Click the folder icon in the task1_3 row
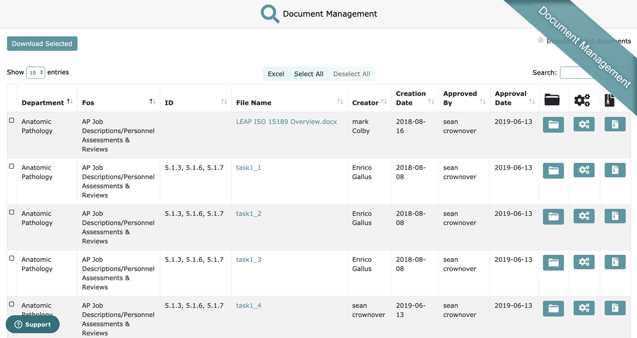Image resolution: width=637 pixels, height=338 pixels. pyautogui.click(x=553, y=262)
